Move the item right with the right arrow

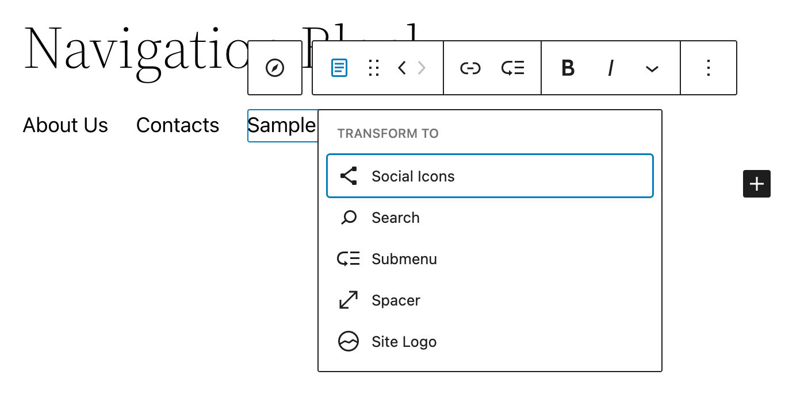(x=422, y=68)
